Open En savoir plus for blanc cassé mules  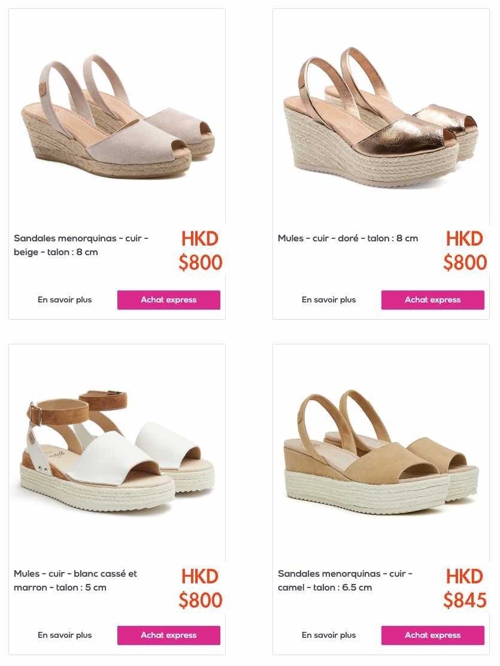point(65,635)
